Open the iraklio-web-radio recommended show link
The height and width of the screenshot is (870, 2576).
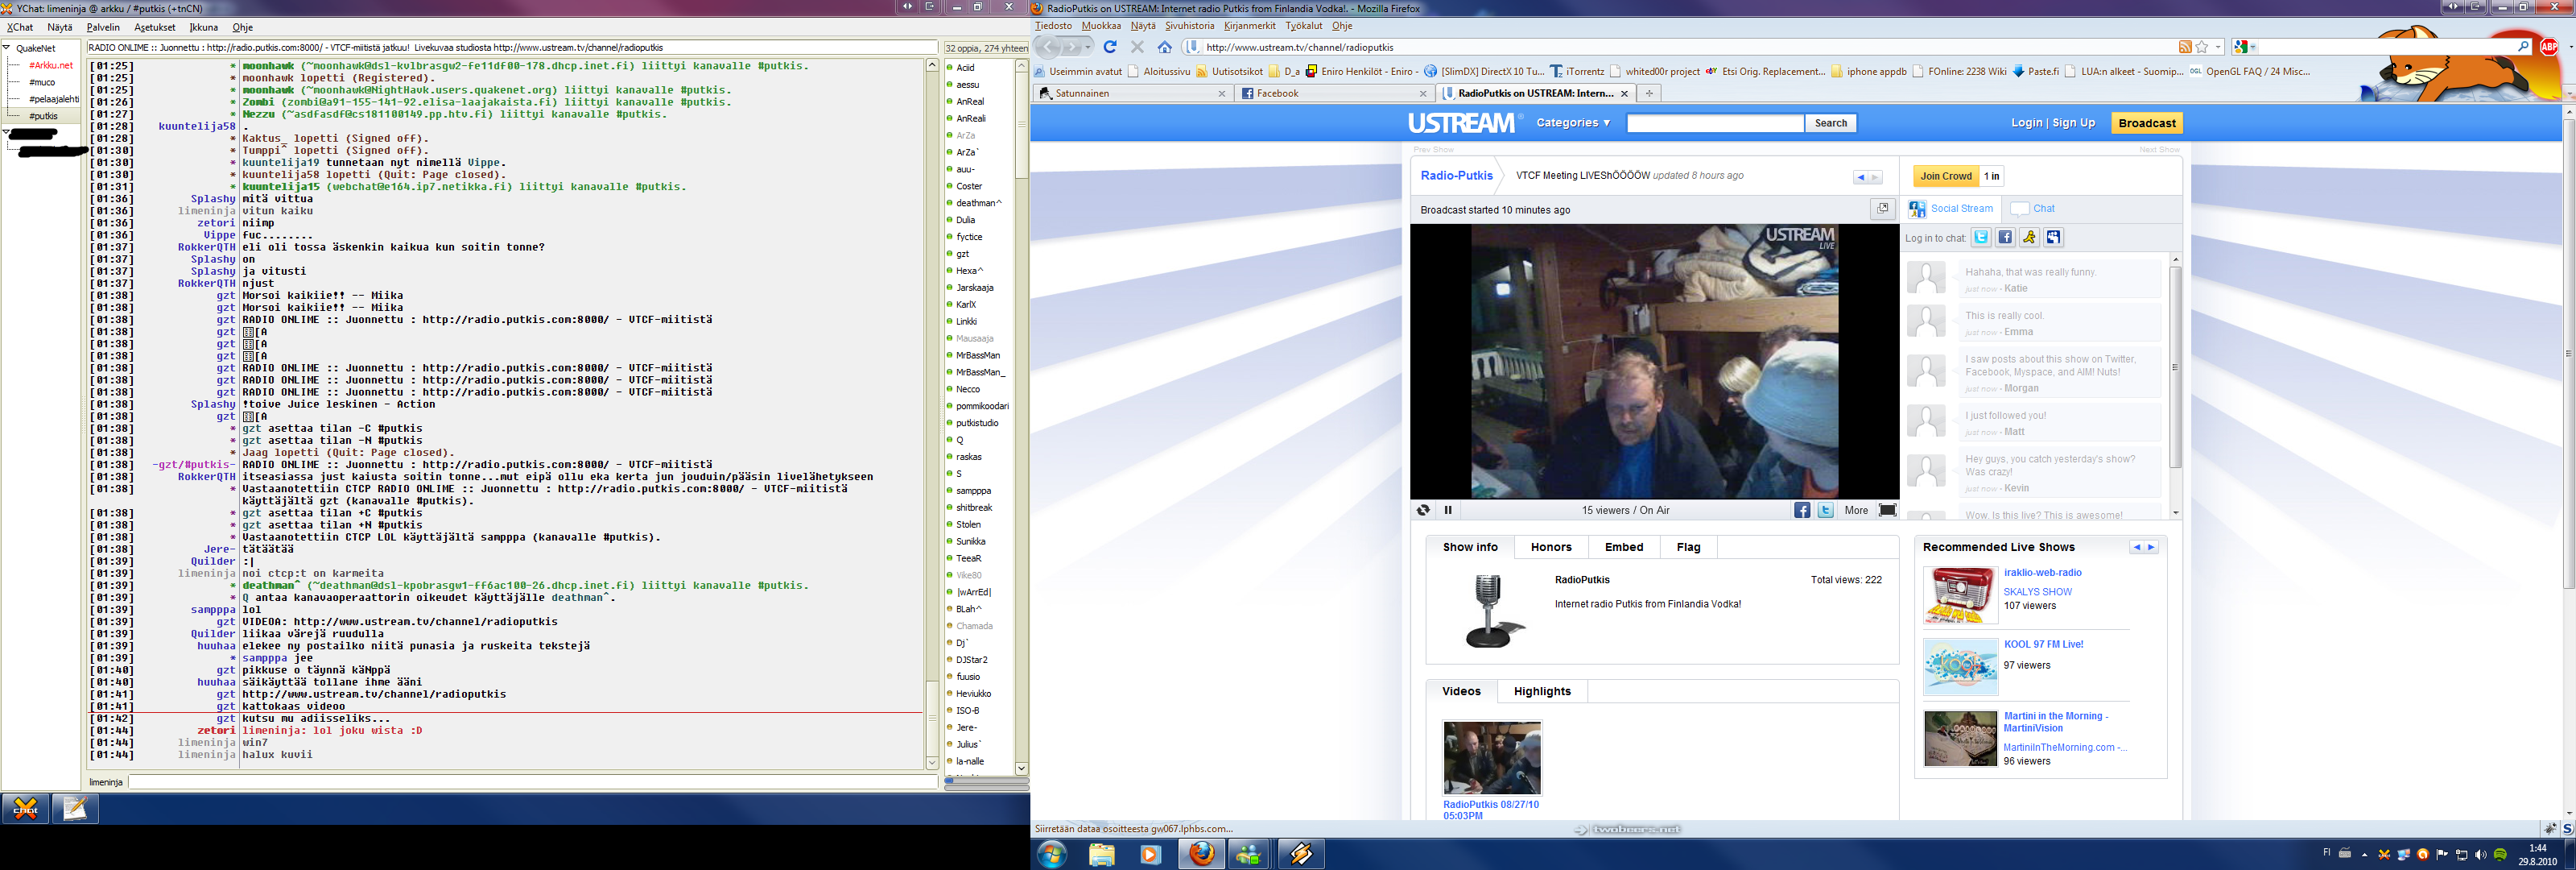[x=2042, y=573]
